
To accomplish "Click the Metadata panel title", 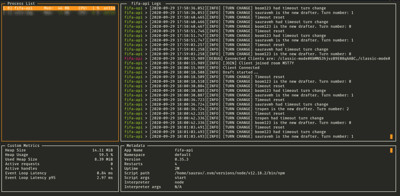I will point(136,146).
